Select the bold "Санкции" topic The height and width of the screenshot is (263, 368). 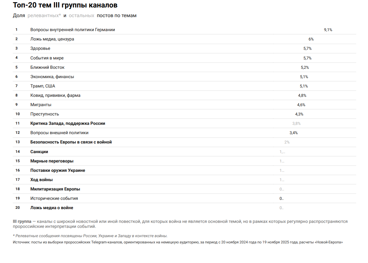point(39,152)
